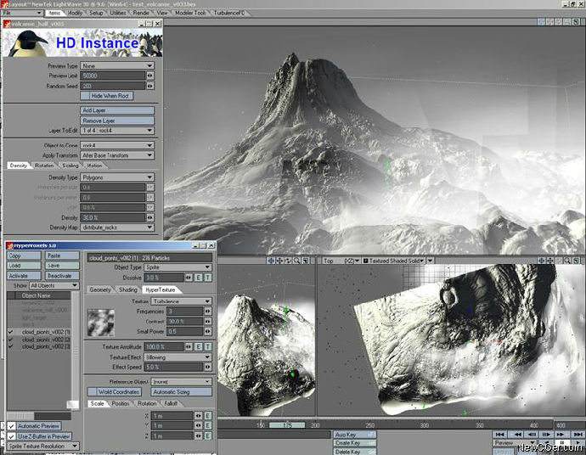Click the Create Key button
Image resolution: width=586 pixels, height=455 pixels.
click(354, 443)
